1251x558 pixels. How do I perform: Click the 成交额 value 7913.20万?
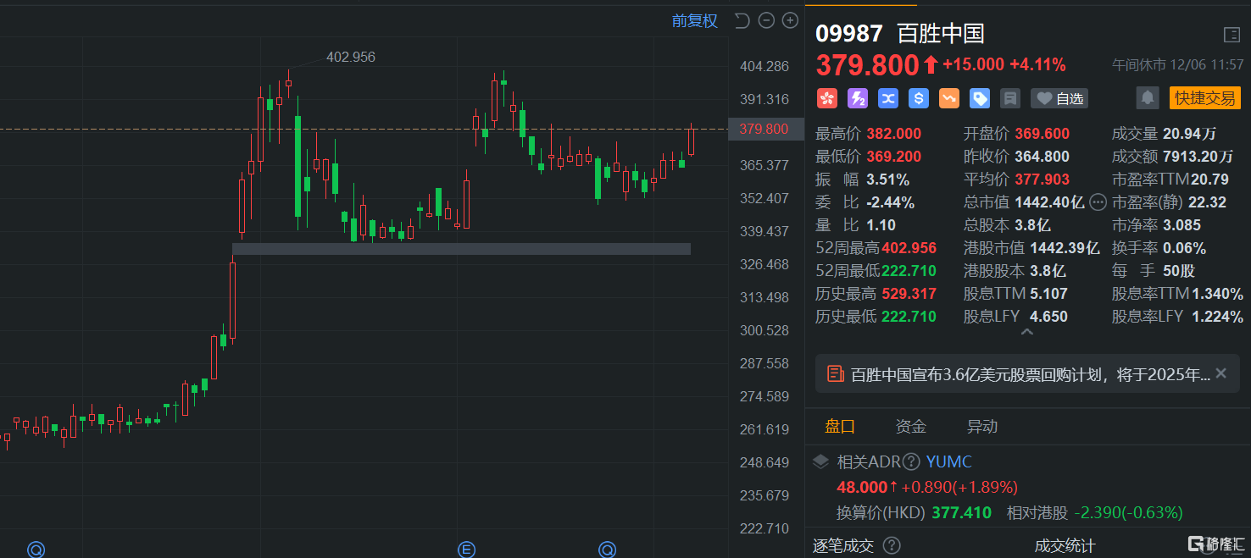(x=1198, y=157)
